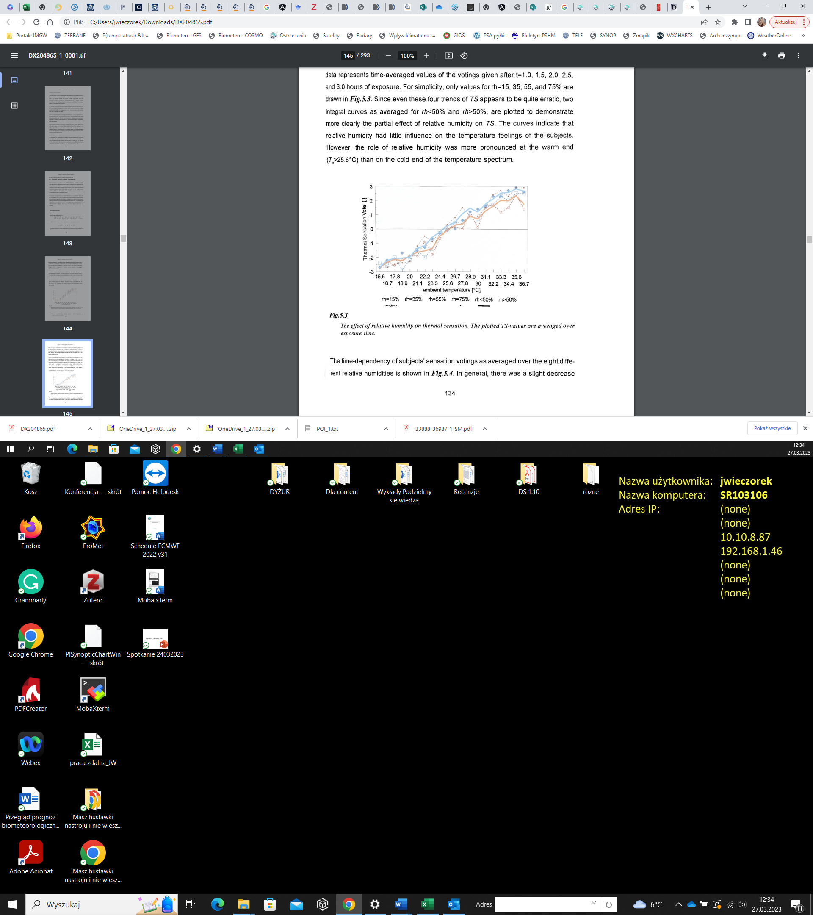Click Pokaż wszystkie downloads button
Screen dimensions: 813x915
coord(772,428)
